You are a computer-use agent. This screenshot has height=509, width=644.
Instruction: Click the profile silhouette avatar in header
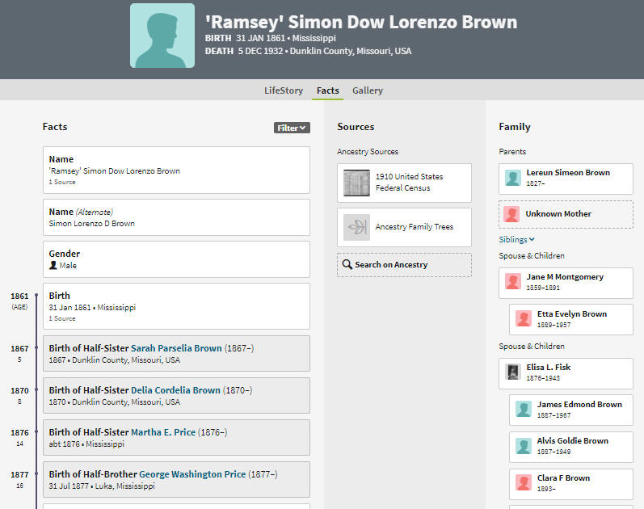[162, 36]
